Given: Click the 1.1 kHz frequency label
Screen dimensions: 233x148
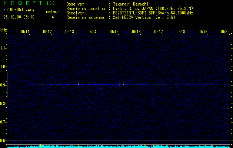Looking at the screenshot, I should tap(3, 48).
